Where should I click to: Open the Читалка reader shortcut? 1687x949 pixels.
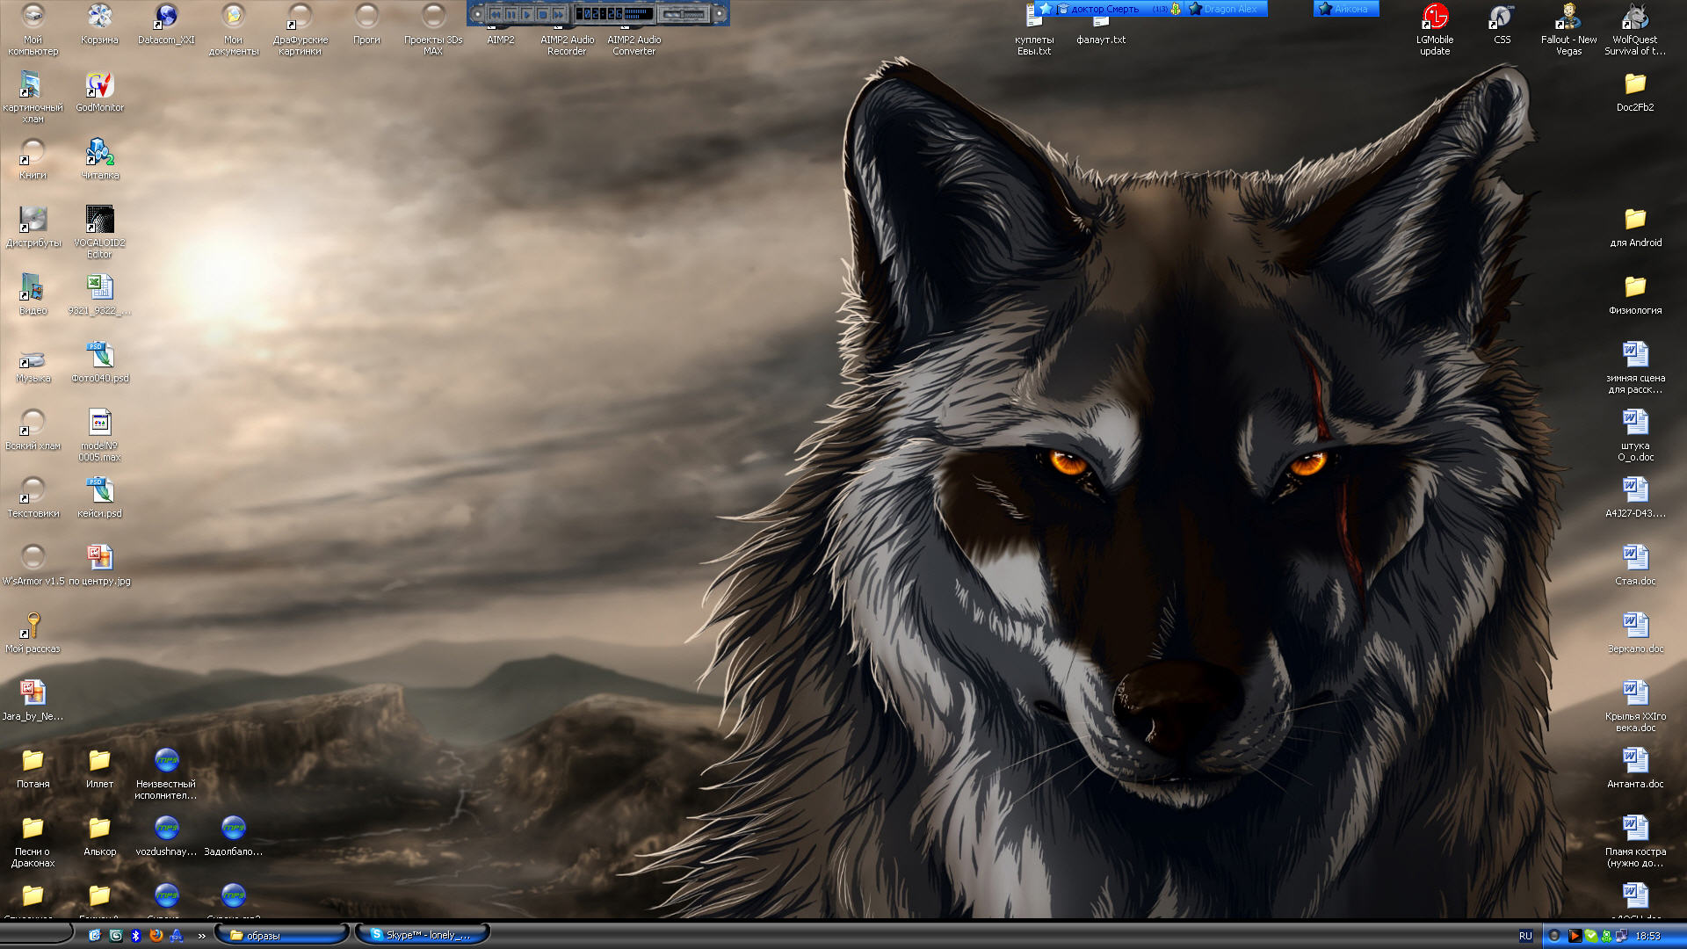[x=99, y=159]
